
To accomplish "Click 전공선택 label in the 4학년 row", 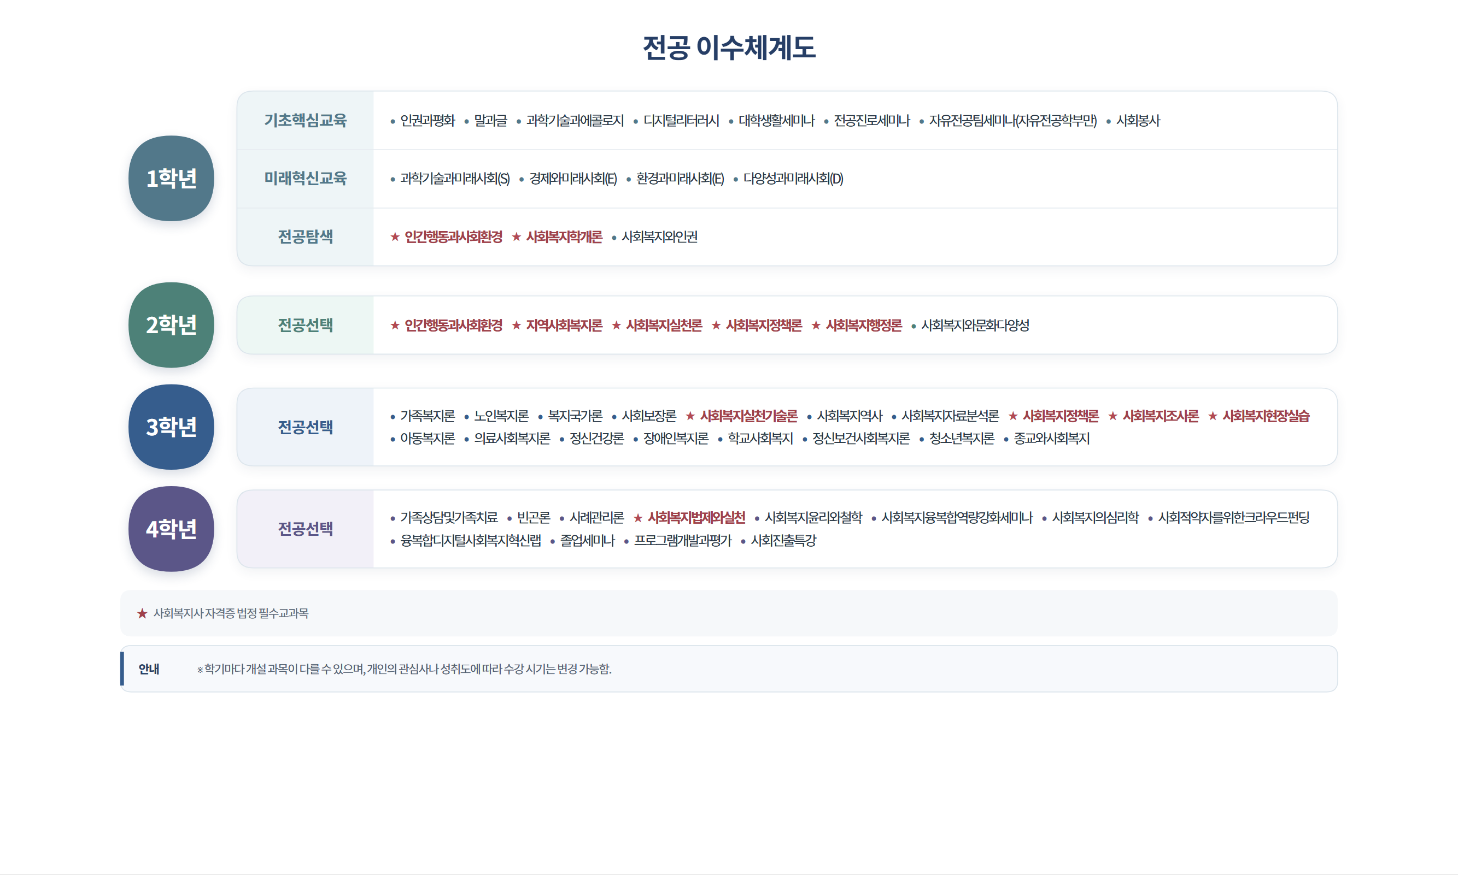I will point(306,529).
